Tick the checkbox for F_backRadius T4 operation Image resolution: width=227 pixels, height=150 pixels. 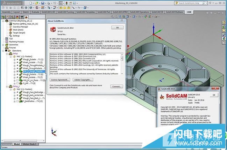click(17, 101)
